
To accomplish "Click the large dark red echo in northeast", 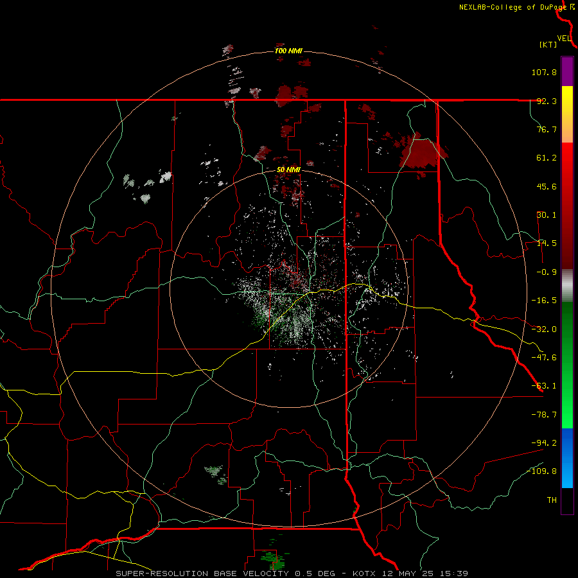I will 422,152.
